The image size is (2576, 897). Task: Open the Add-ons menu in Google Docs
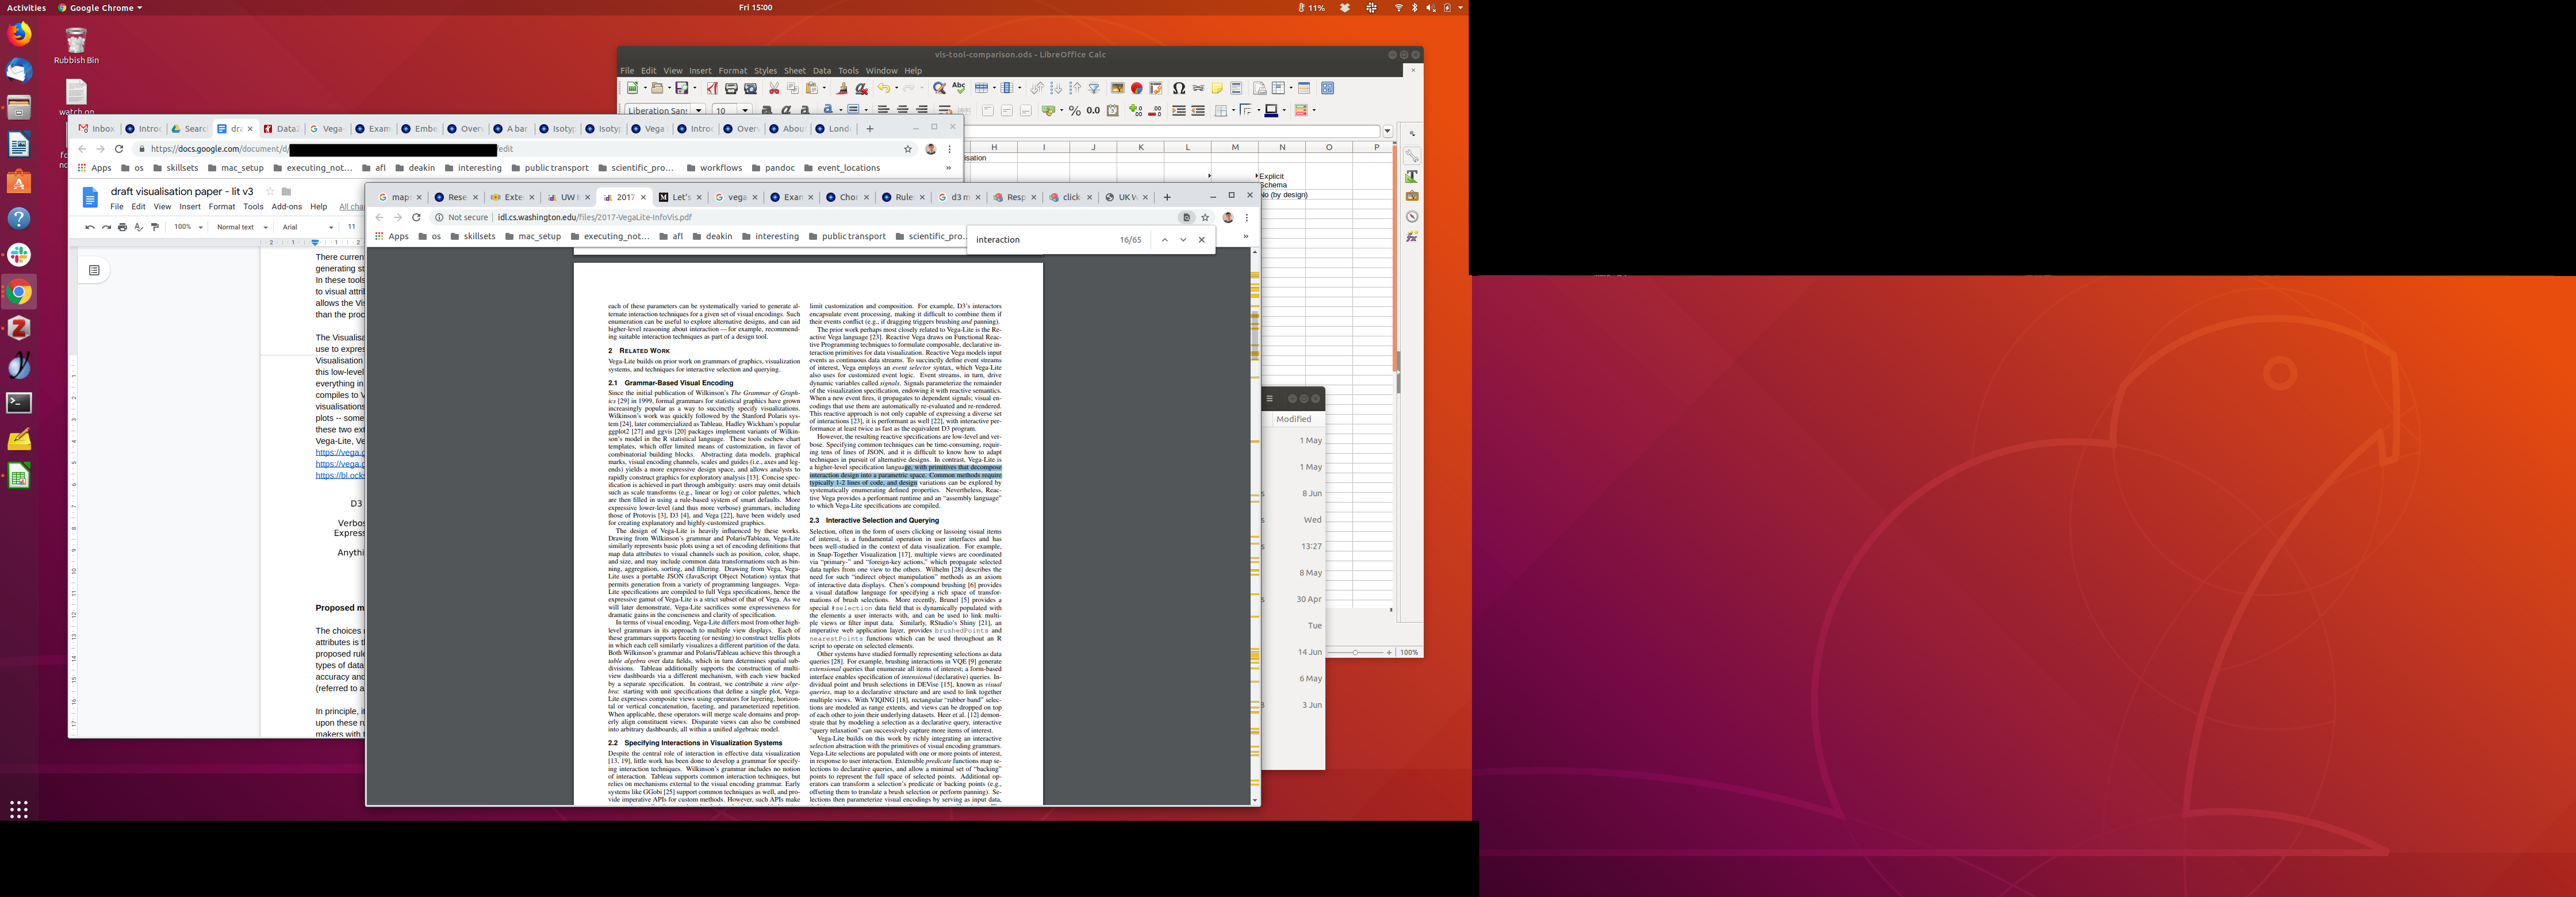(x=286, y=207)
